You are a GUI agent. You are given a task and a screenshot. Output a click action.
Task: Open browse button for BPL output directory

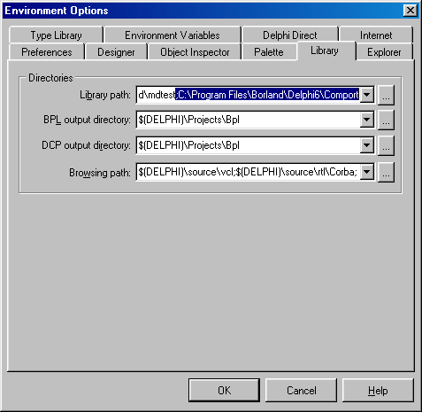[x=386, y=120]
